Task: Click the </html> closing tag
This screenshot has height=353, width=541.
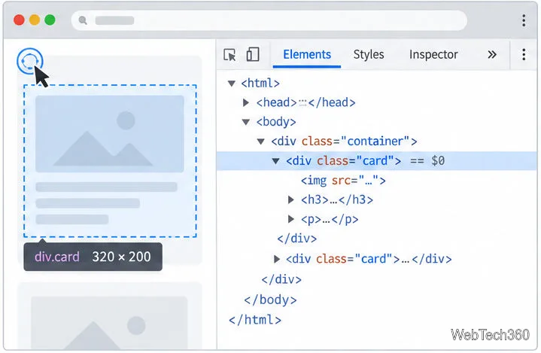Action: pyautogui.click(x=255, y=320)
